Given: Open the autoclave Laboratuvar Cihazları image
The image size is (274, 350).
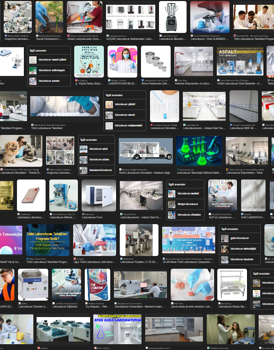Looking at the screenshot, I should click(x=33, y=285).
